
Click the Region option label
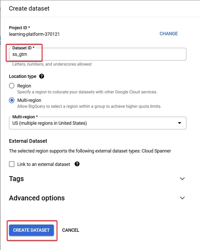pos(24,86)
